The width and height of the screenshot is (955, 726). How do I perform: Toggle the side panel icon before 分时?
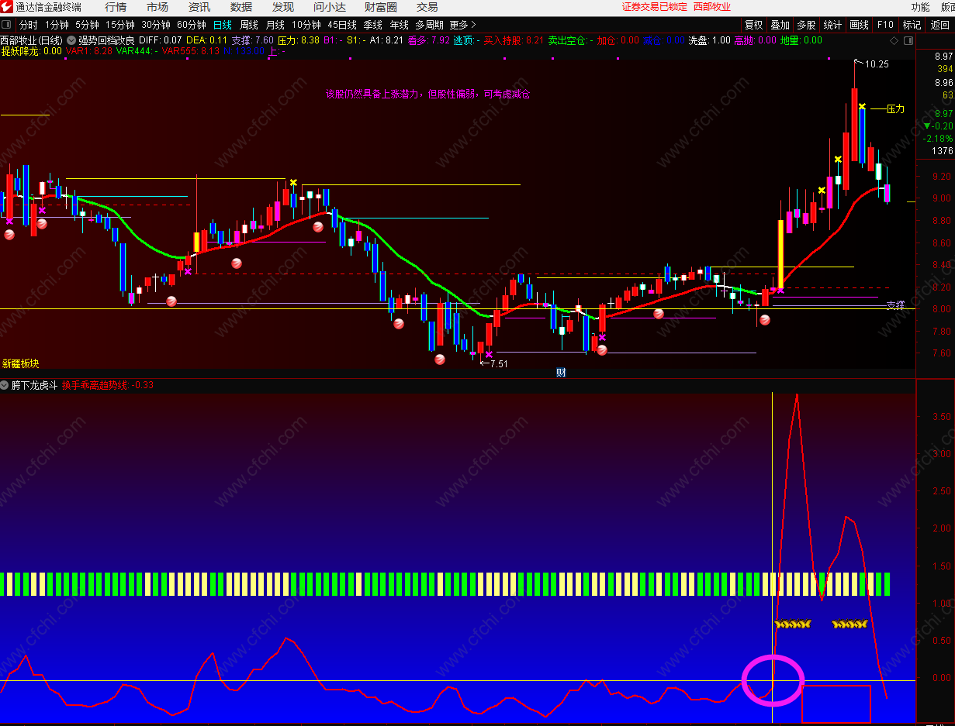click(x=7, y=25)
